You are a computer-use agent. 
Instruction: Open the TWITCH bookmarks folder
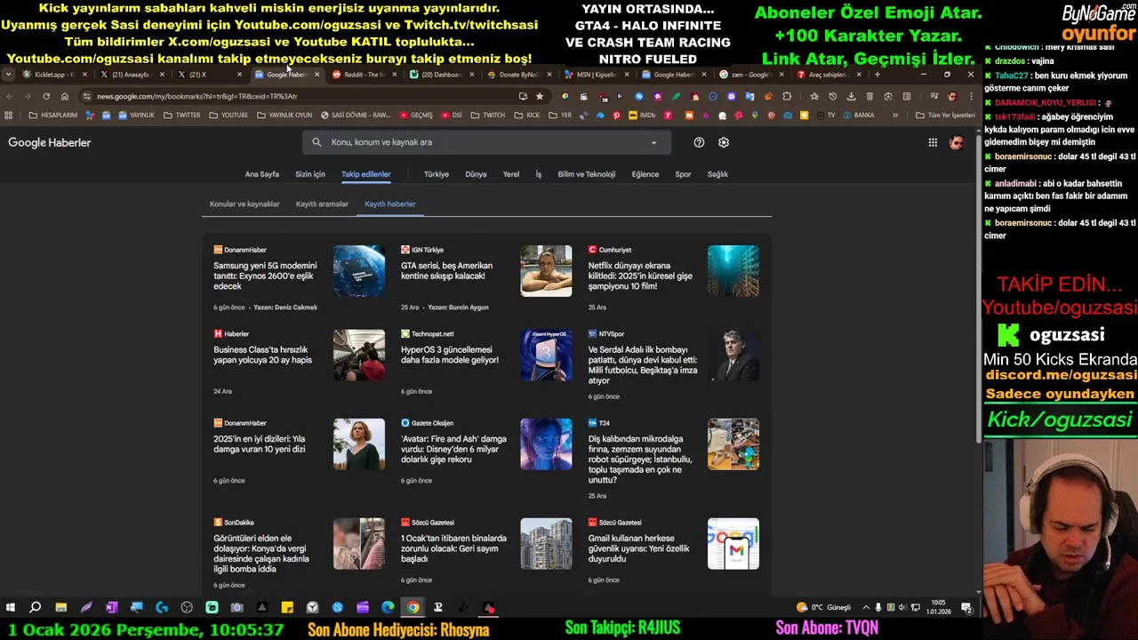point(488,116)
